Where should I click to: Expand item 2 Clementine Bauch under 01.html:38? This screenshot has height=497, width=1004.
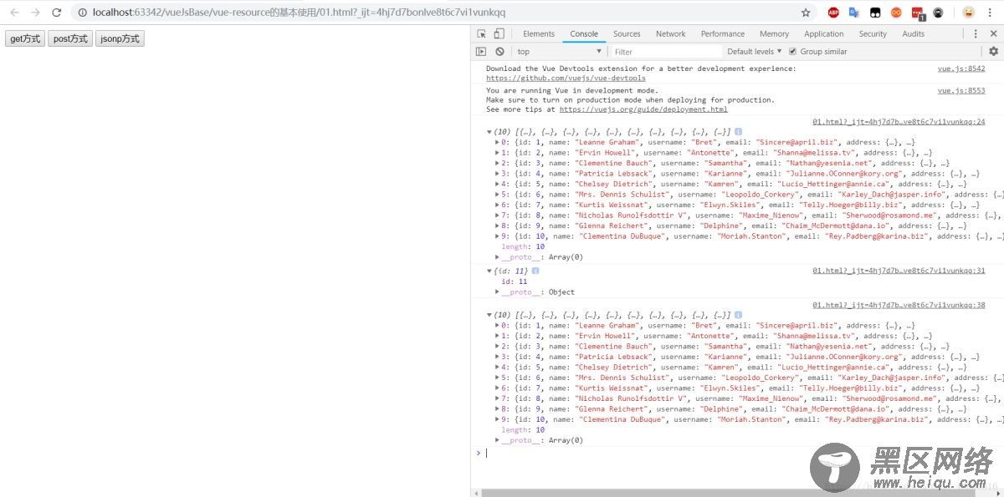(x=497, y=346)
